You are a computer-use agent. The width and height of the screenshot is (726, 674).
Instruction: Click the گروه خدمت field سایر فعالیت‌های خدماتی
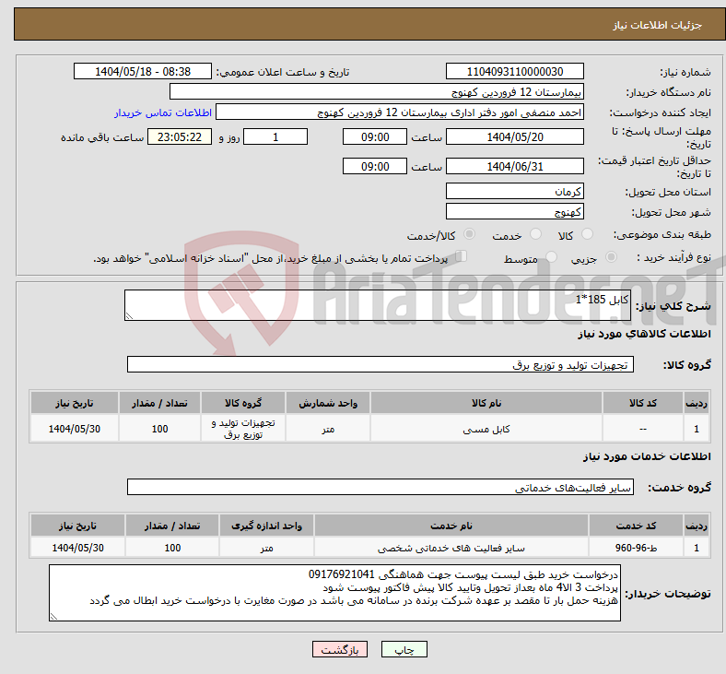pos(381,488)
